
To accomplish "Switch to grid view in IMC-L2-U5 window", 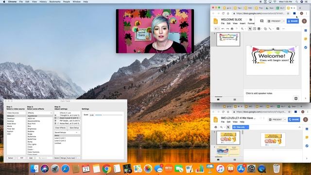I will point(235,159).
